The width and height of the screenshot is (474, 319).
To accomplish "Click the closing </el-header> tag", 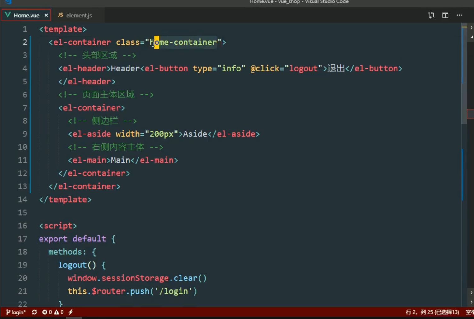I will [87, 81].
